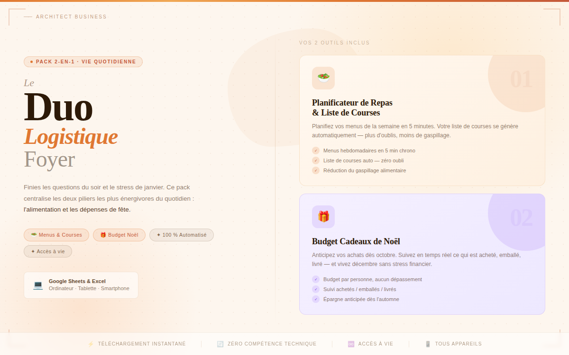The height and width of the screenshot is (355, 569).
Task: Click the checkmark next to Épargne anticipée dès l'automne
Action: [316, 299]
